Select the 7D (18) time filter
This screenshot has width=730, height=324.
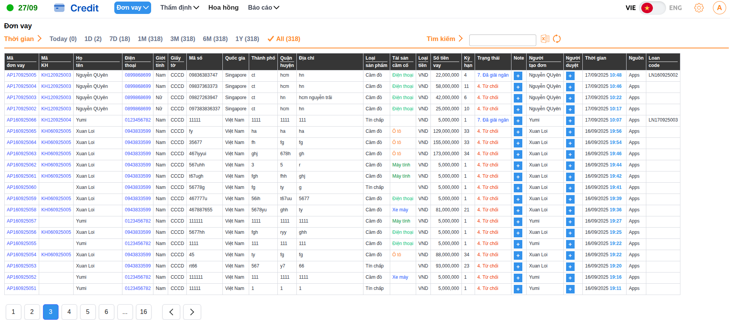tap(120, 39)
